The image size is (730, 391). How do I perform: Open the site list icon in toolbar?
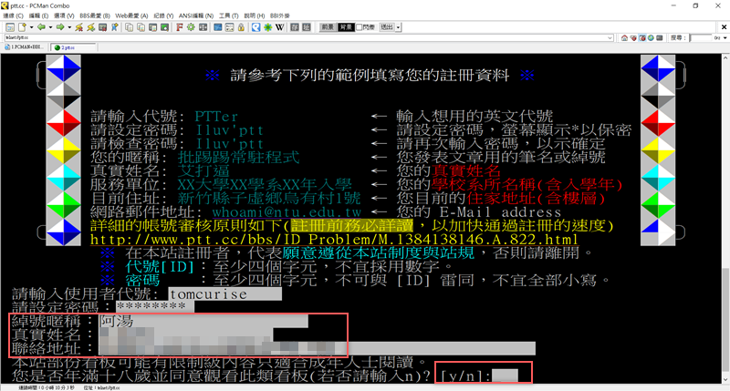click(10, 27)
